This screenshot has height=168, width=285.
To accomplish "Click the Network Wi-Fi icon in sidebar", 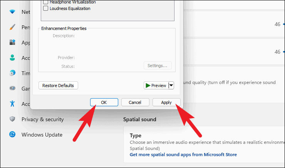I will tap(13, 12).
